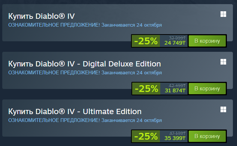Click Windows platform icon for Ultimate Edition
The width and height of the screenshot is (237, 146).
pyautogui.click(x=223, y=110)
